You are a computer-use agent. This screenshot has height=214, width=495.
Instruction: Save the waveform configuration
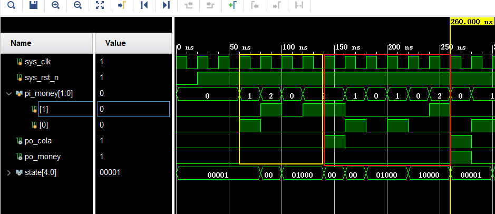click(34, 5)
